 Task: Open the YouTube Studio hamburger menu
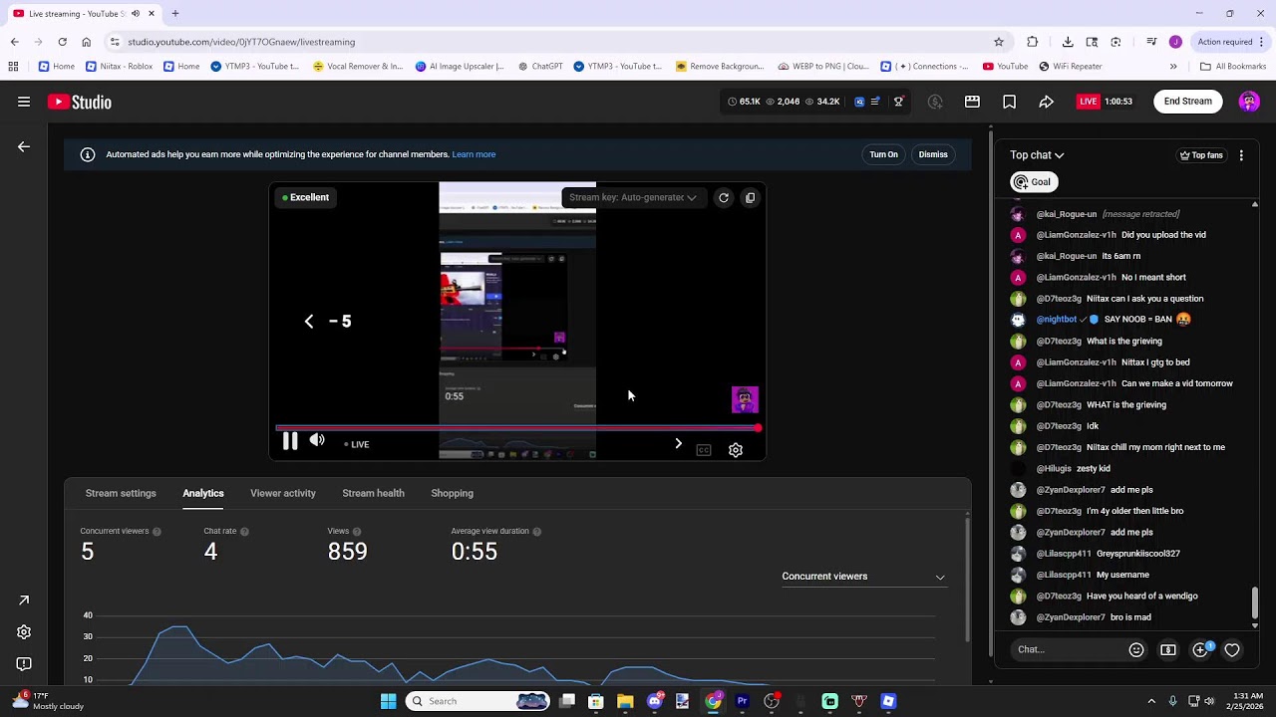(24, 102)
